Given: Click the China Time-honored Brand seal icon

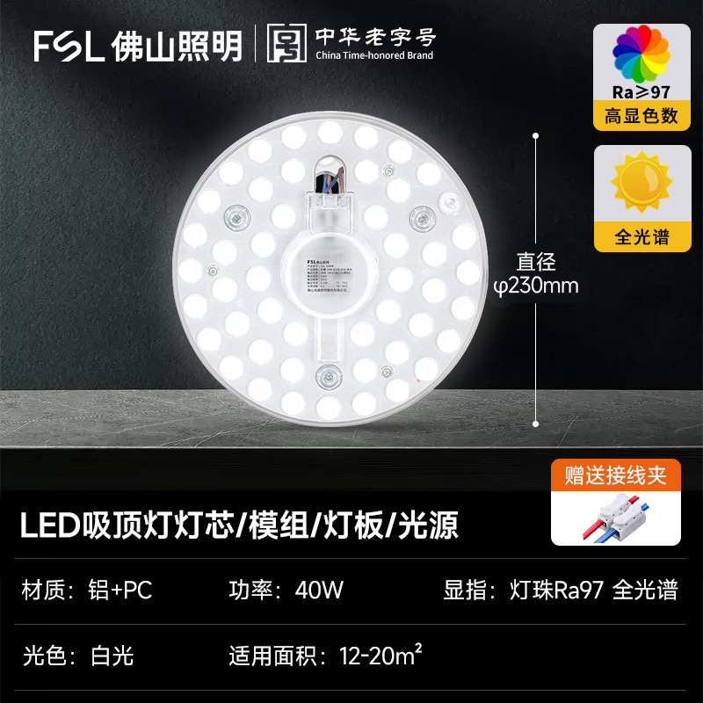Looking at the screenshot, I should click(x=287, y=43).
